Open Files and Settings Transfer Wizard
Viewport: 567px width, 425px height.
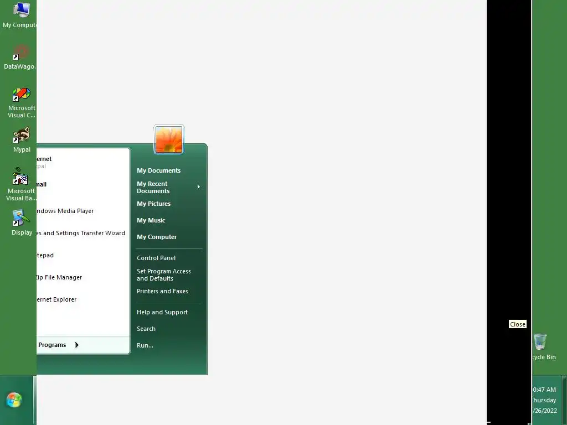coord(83,233)
